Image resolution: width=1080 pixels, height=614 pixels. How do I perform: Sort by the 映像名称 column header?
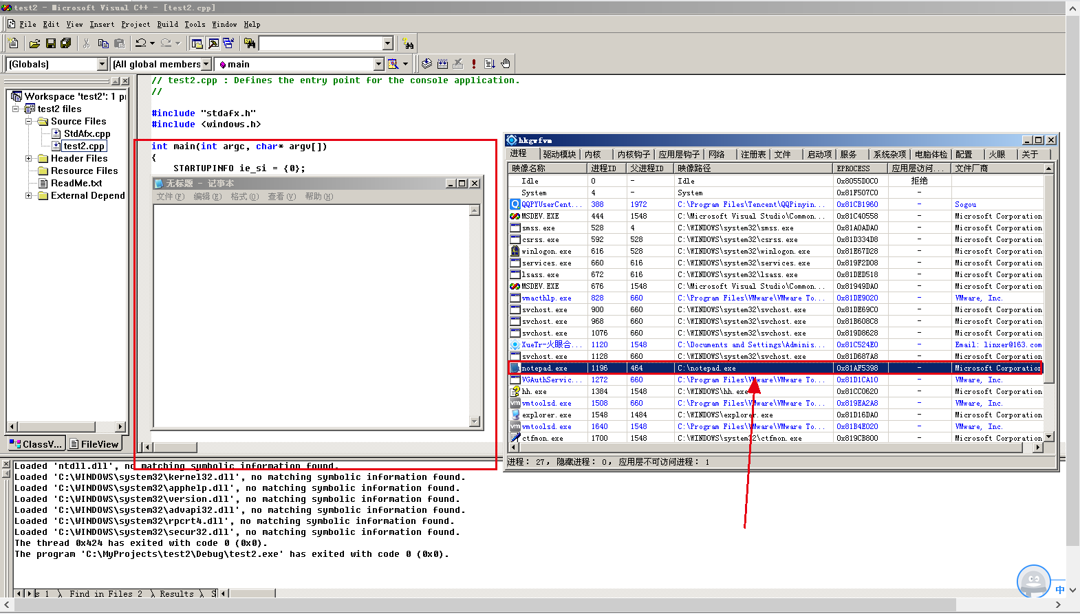pos(548,168)
